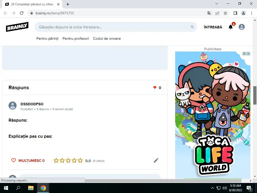Go back to the previous page
257x193 pixels.
[6, 13]
